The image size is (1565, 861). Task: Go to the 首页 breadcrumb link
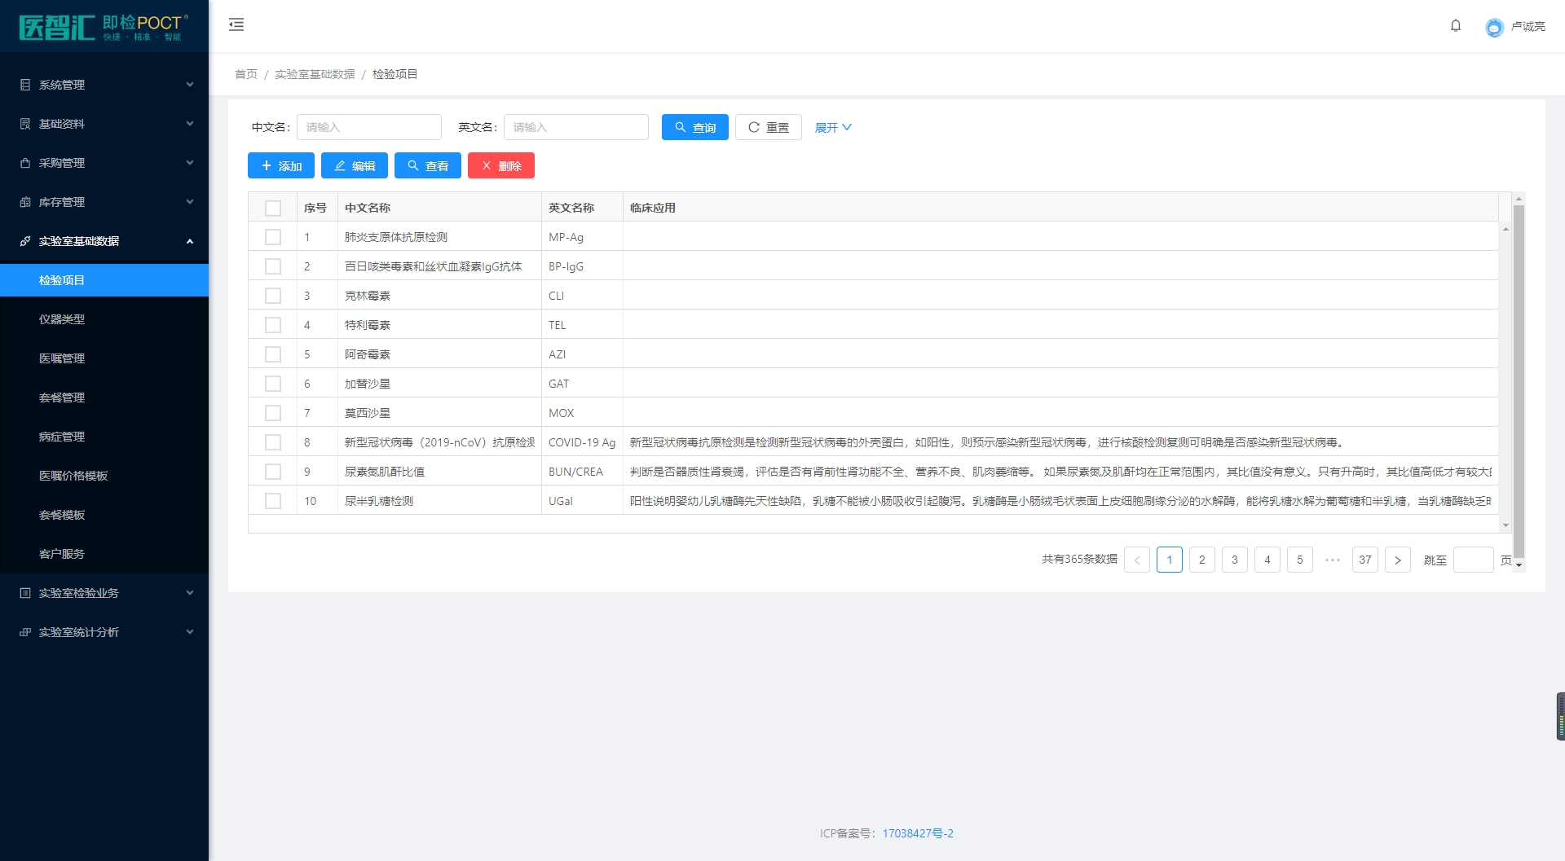coord(246,74)
